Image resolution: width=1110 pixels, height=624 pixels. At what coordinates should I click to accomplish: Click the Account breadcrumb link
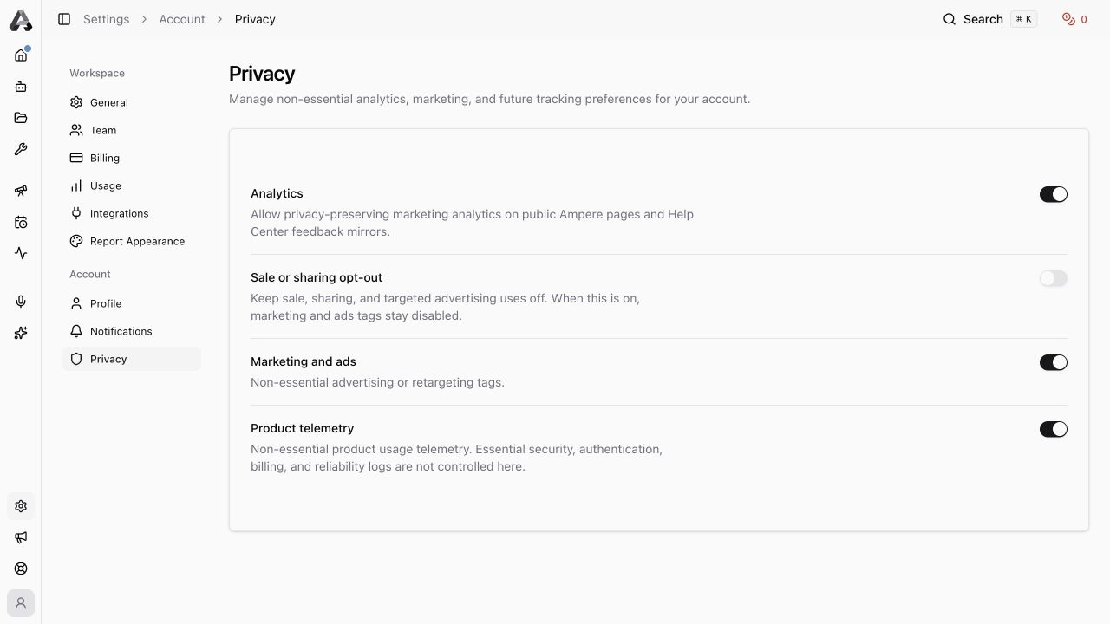[182, 19]
